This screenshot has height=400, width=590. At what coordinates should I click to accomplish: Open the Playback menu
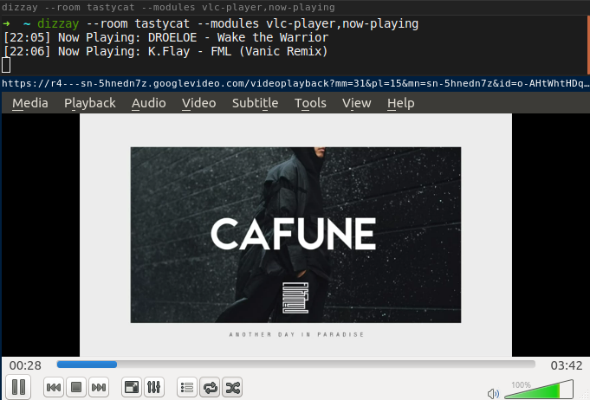90,103
